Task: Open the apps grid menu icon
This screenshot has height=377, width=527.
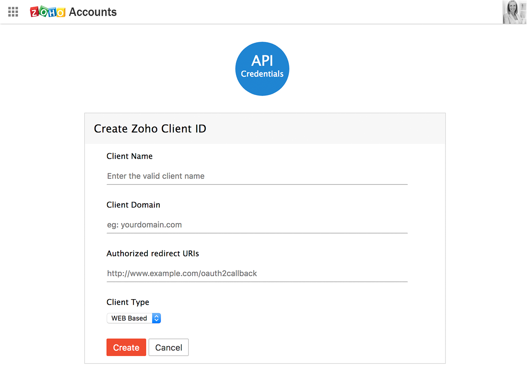Action: coord(13,12)
